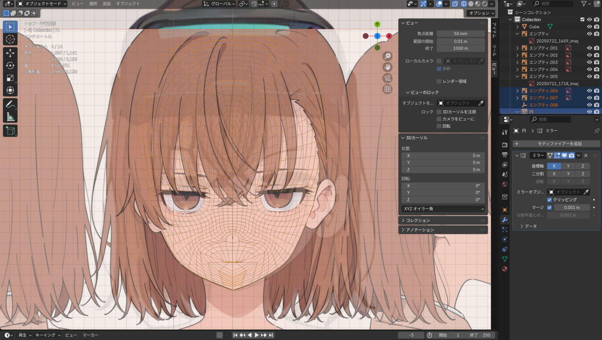Enable カメラをビューに checkbox
The height and width of the screenshot is (340, 602).
click(439, 119)
